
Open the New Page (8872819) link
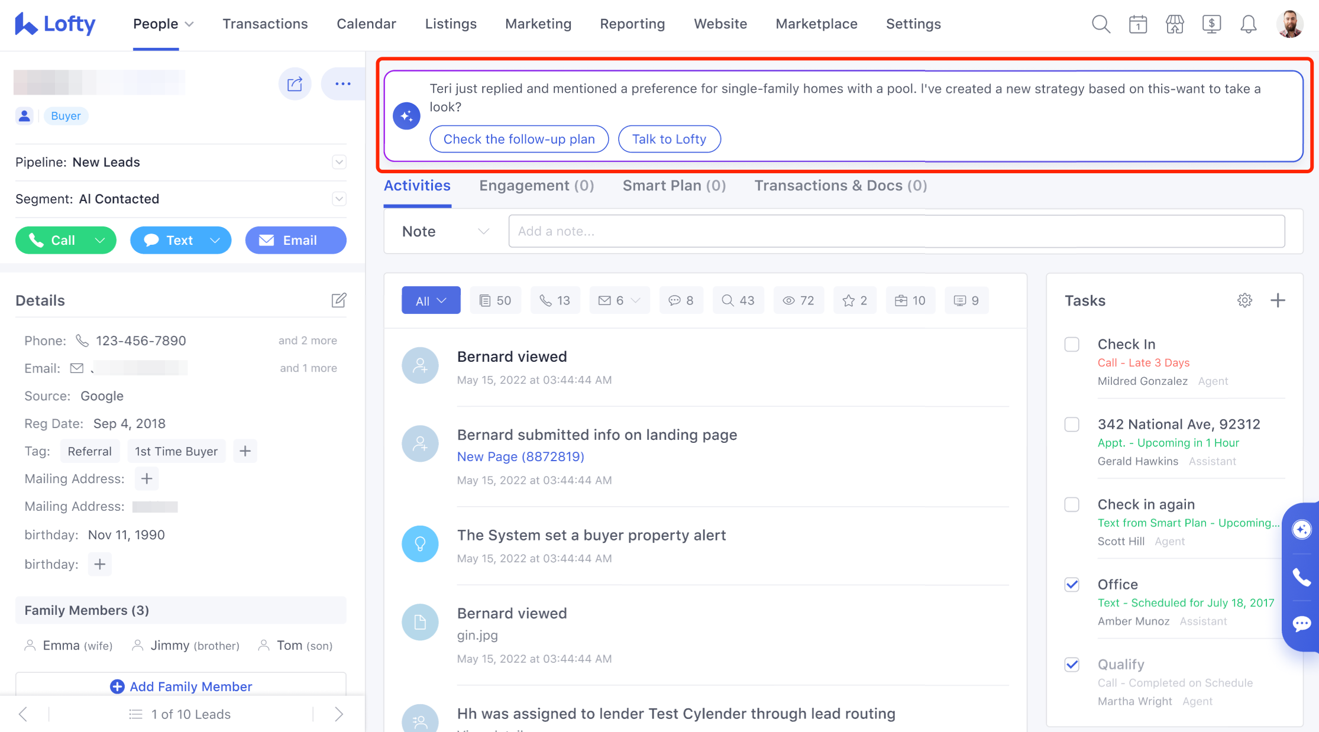[521, 456]
